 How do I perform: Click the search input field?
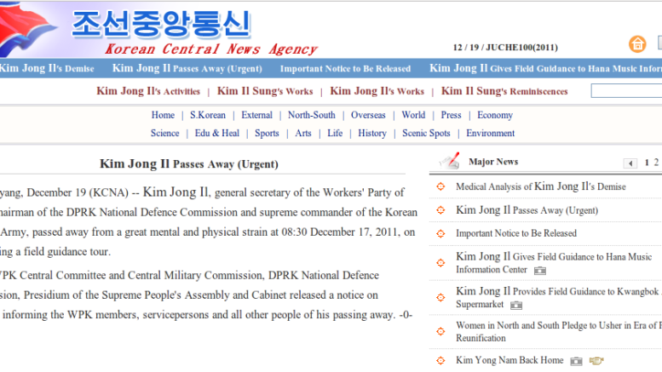626,91
